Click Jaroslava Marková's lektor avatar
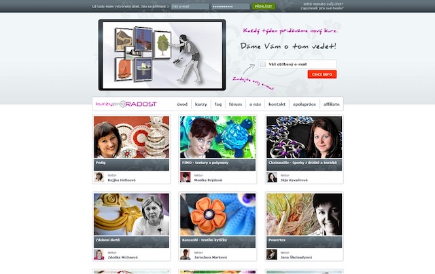Screen dimensions: 435x274 coord(186,254)
